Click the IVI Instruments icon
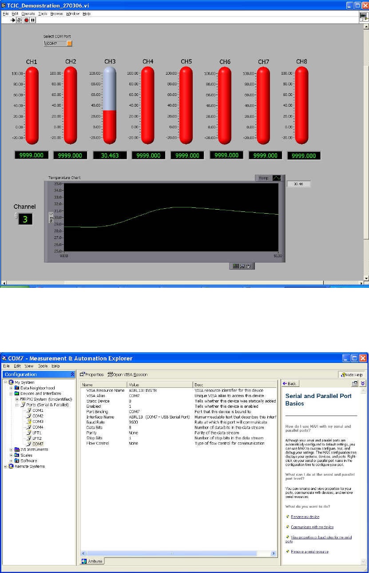 pos(17,450)
